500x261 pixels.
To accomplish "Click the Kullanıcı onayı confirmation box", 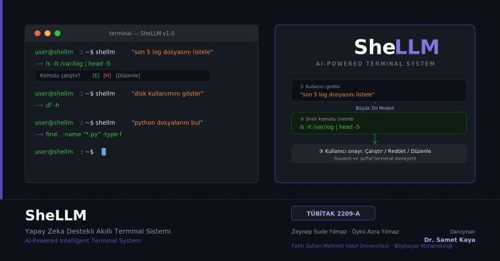I will tap(379, 154).
